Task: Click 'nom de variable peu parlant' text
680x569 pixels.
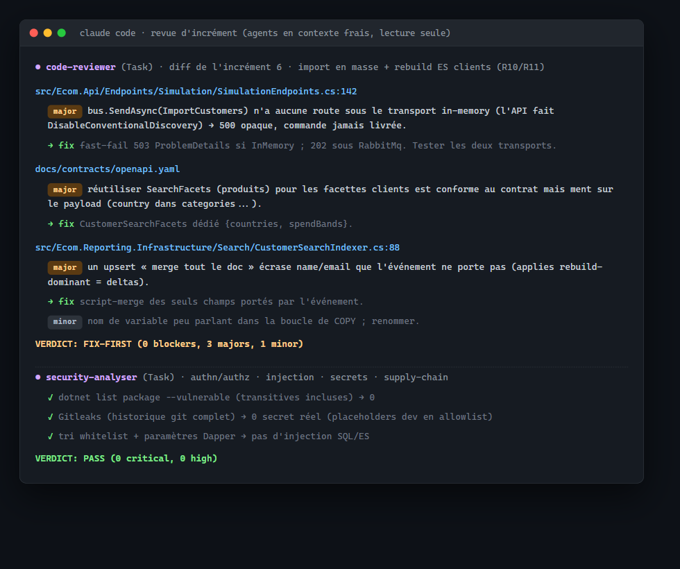Action: [x=160, y=321]
